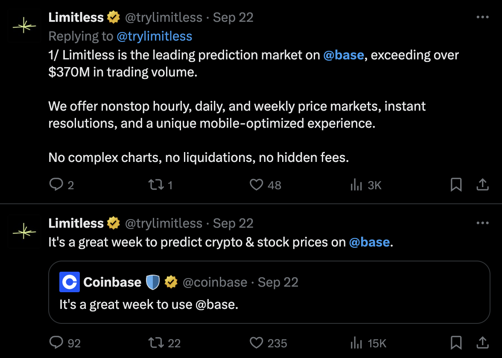The width and height of the screenshot is (502, 358).
Task: Open the 'Replying to @trylimitless' link
Action: point(154,36)
